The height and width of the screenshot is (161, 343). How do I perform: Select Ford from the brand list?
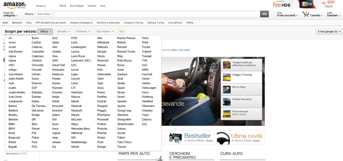[x=35, y=142]
